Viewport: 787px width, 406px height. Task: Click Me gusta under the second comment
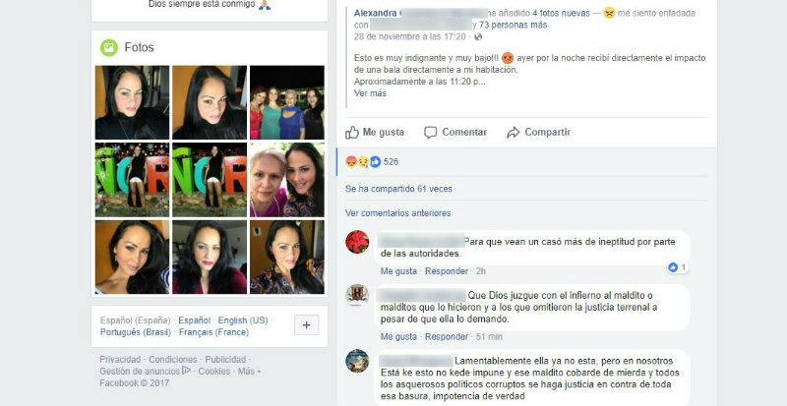[398, 336]
